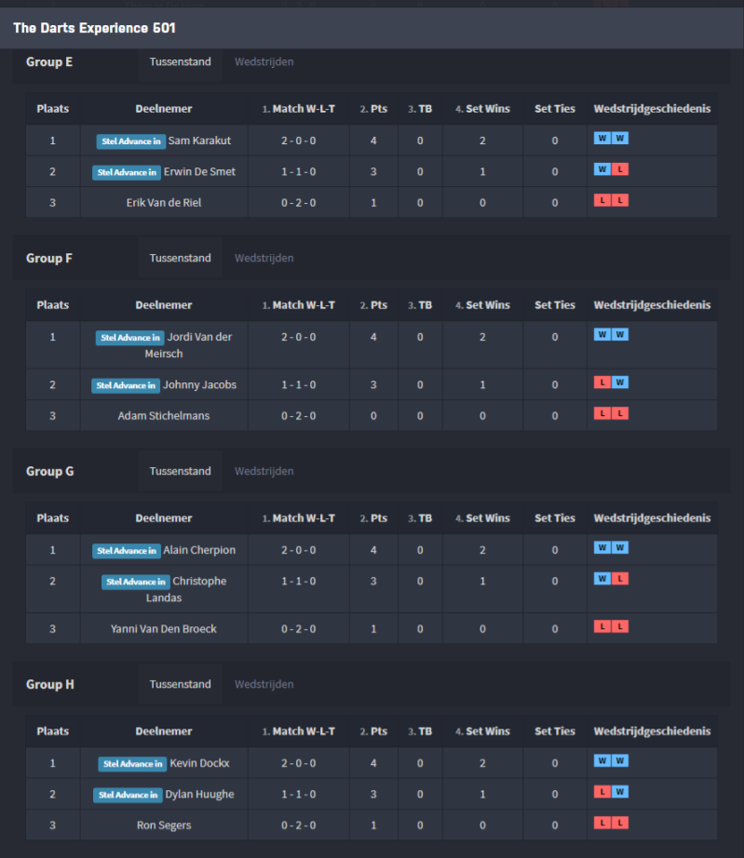Select the Tussenstand tab in Group G

point(180,471)
